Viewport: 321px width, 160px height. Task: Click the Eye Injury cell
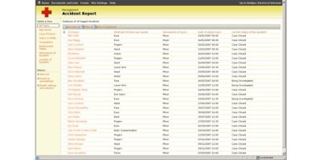pyautogui.click(x=120, y=94)
